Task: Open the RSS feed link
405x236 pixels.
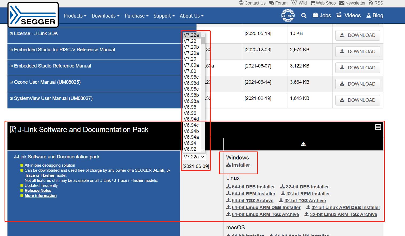Action: point(376,3)
